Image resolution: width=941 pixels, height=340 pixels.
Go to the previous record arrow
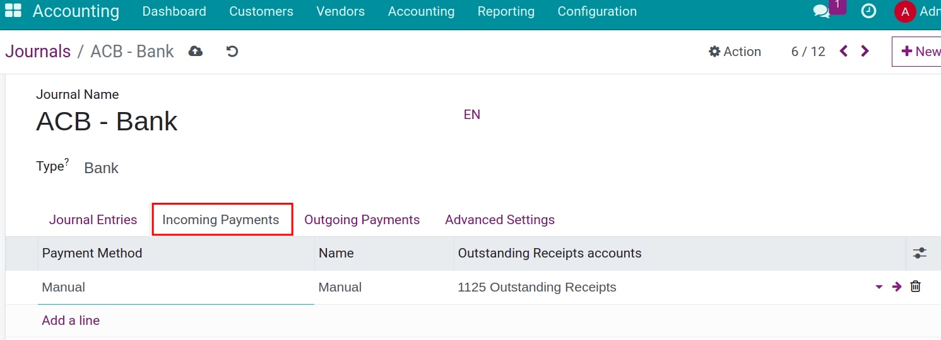(844, 51)
